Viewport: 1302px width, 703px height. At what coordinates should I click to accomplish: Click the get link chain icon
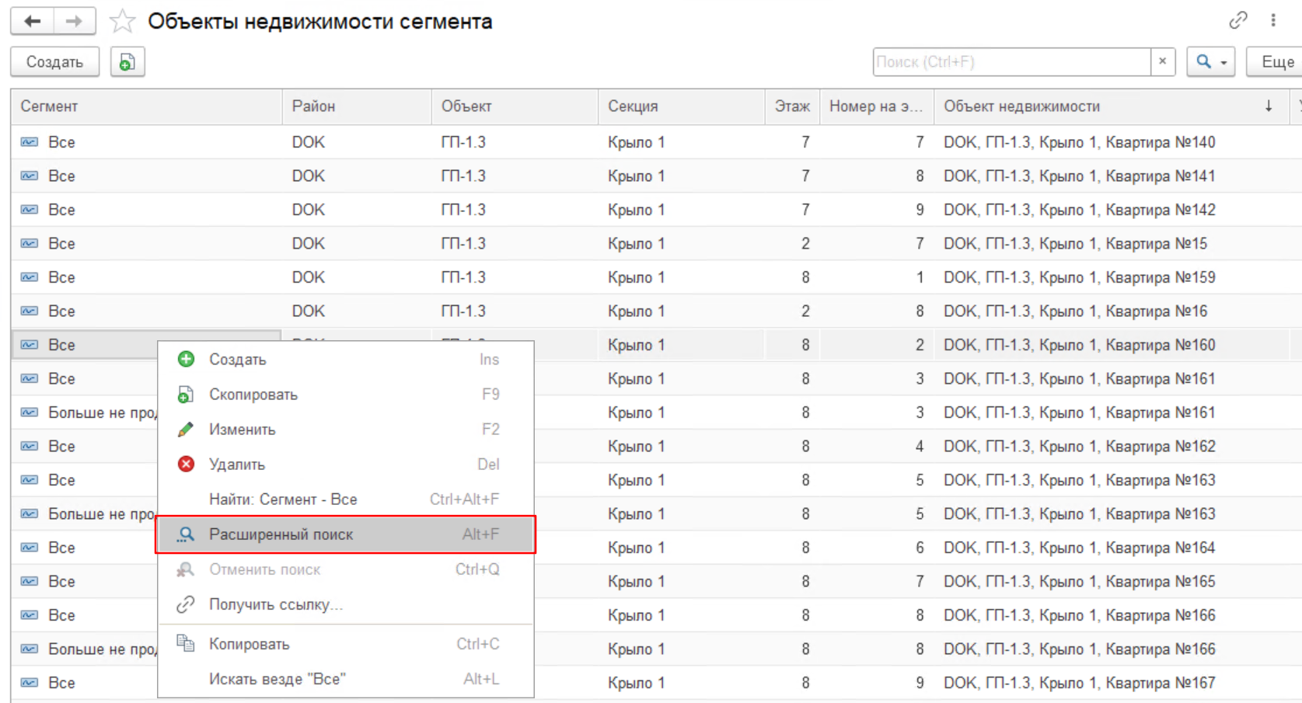(1238, 20)
